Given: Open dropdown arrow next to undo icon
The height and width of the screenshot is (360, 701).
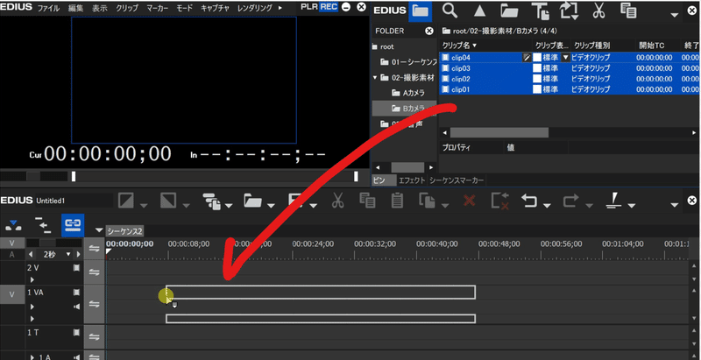Looking at the screenshot, I should pos(547,206).
